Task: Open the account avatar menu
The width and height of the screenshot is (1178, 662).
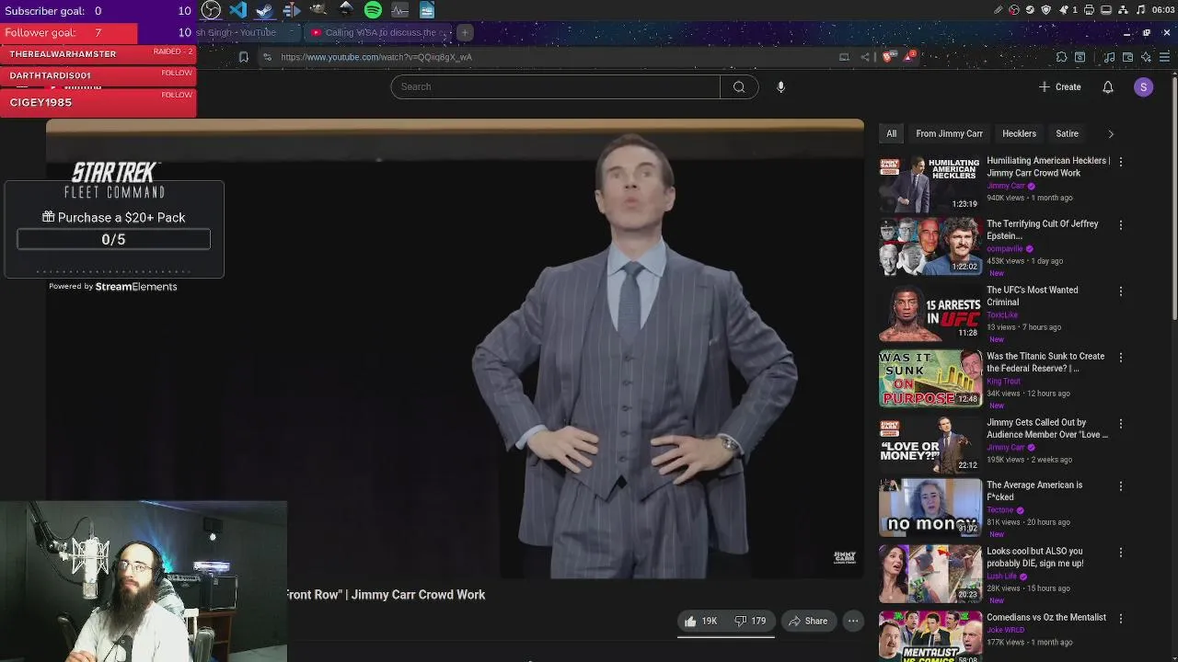Action: [1144, 86]
